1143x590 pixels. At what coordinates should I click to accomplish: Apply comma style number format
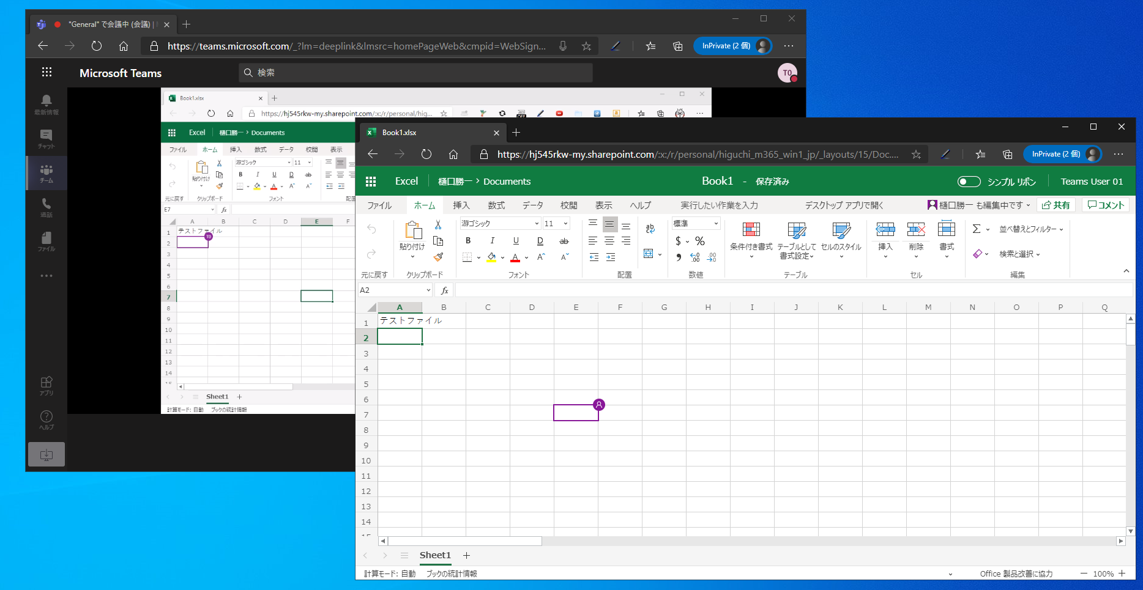tap(679, 257)
